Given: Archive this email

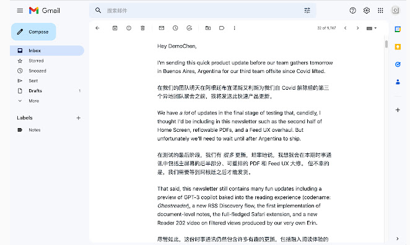Looking at the screenshot, I should pyautogui.click(x=115, y=28).
